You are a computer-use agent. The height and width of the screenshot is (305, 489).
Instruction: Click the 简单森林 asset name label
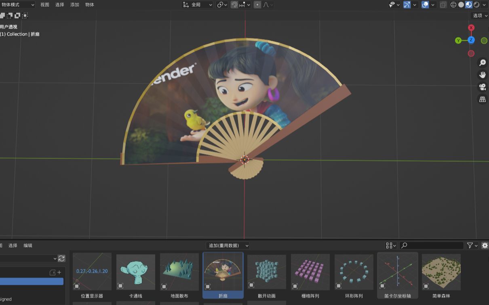441,296
